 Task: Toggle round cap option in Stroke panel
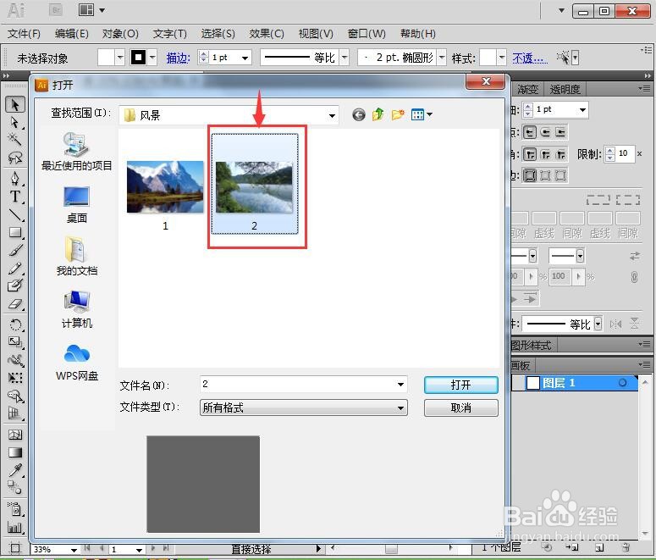[x=545, y=133]
